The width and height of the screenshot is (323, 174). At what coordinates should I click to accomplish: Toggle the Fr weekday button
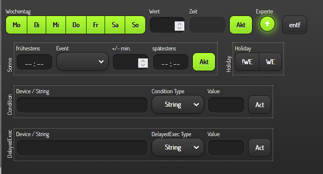tap(95, 25)
